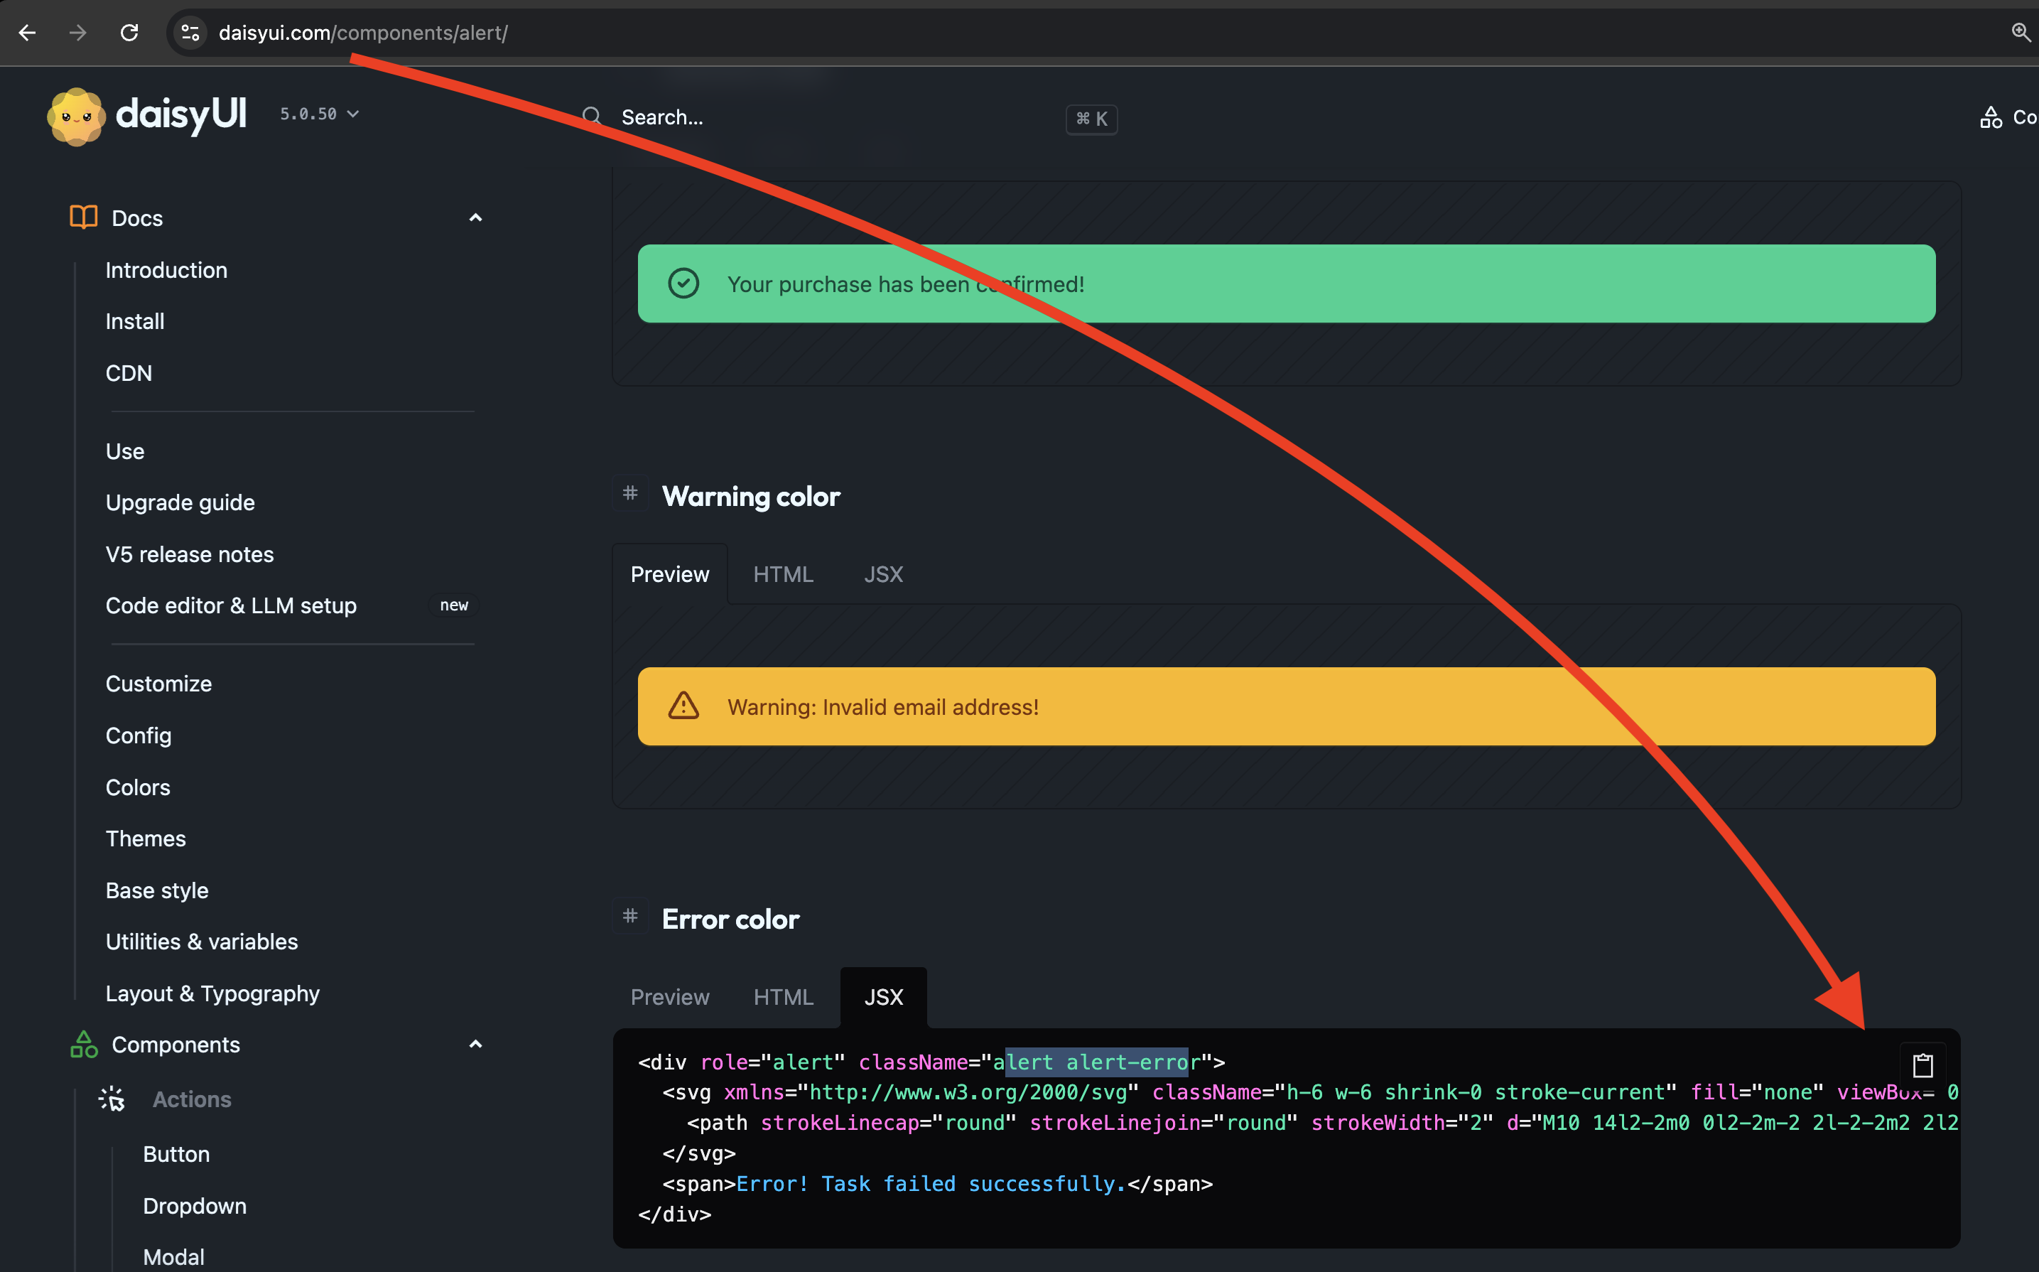Click the Actions cursor icon
Viewport: 2039px width, 1272px height.
[112, 1099]
